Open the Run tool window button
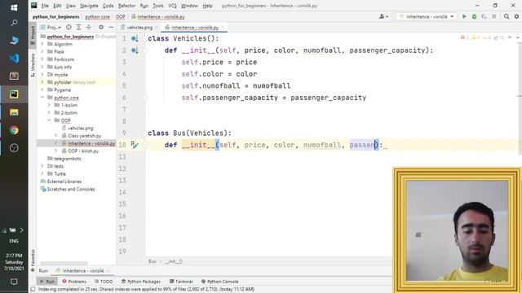Screen dimensions: 522x293 coord(47,282)
